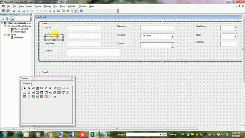The image size is (245, 138).
Task: Select the red Adobe control in Toolbox
Action: [46, 97]
